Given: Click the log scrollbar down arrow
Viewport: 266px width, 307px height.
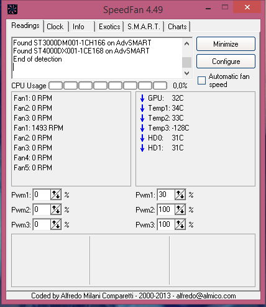Looking at the screenshot, I should pyautogui.click(x=186, y=73).
